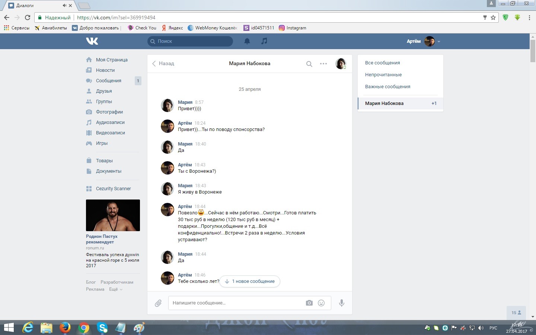The image size is (536, 335).
Task: Show Важные сообщения filter
Action: coord(387,87)
